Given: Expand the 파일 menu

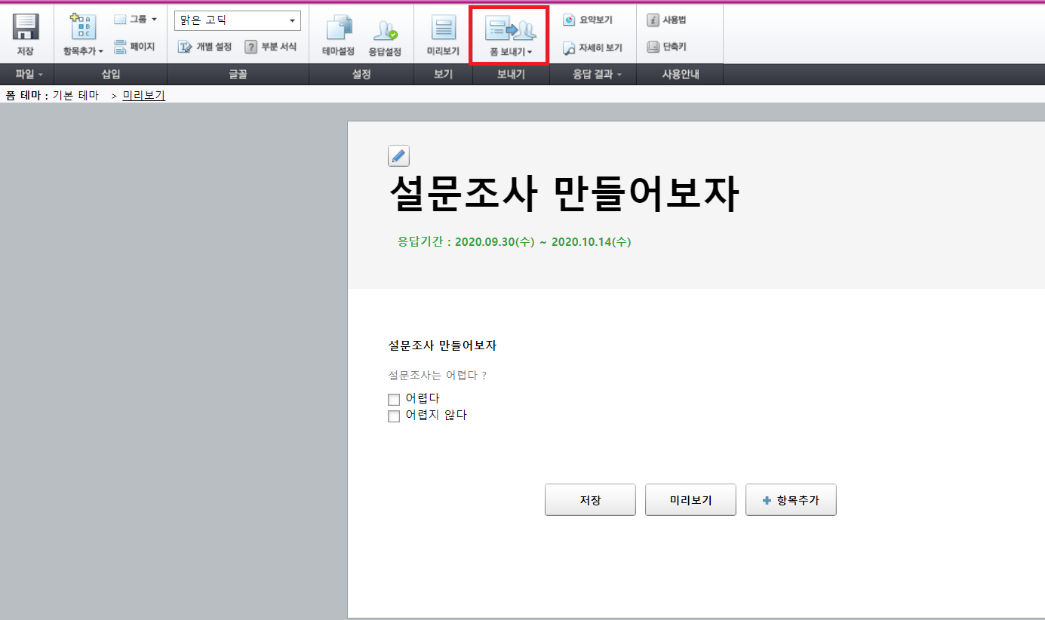Looking at the screenshot, I should click(x=28, y=74).
